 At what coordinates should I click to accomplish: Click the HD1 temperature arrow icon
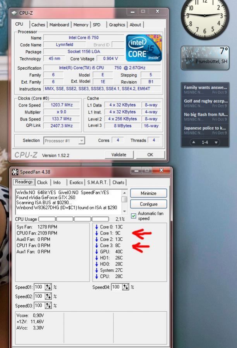97,258
